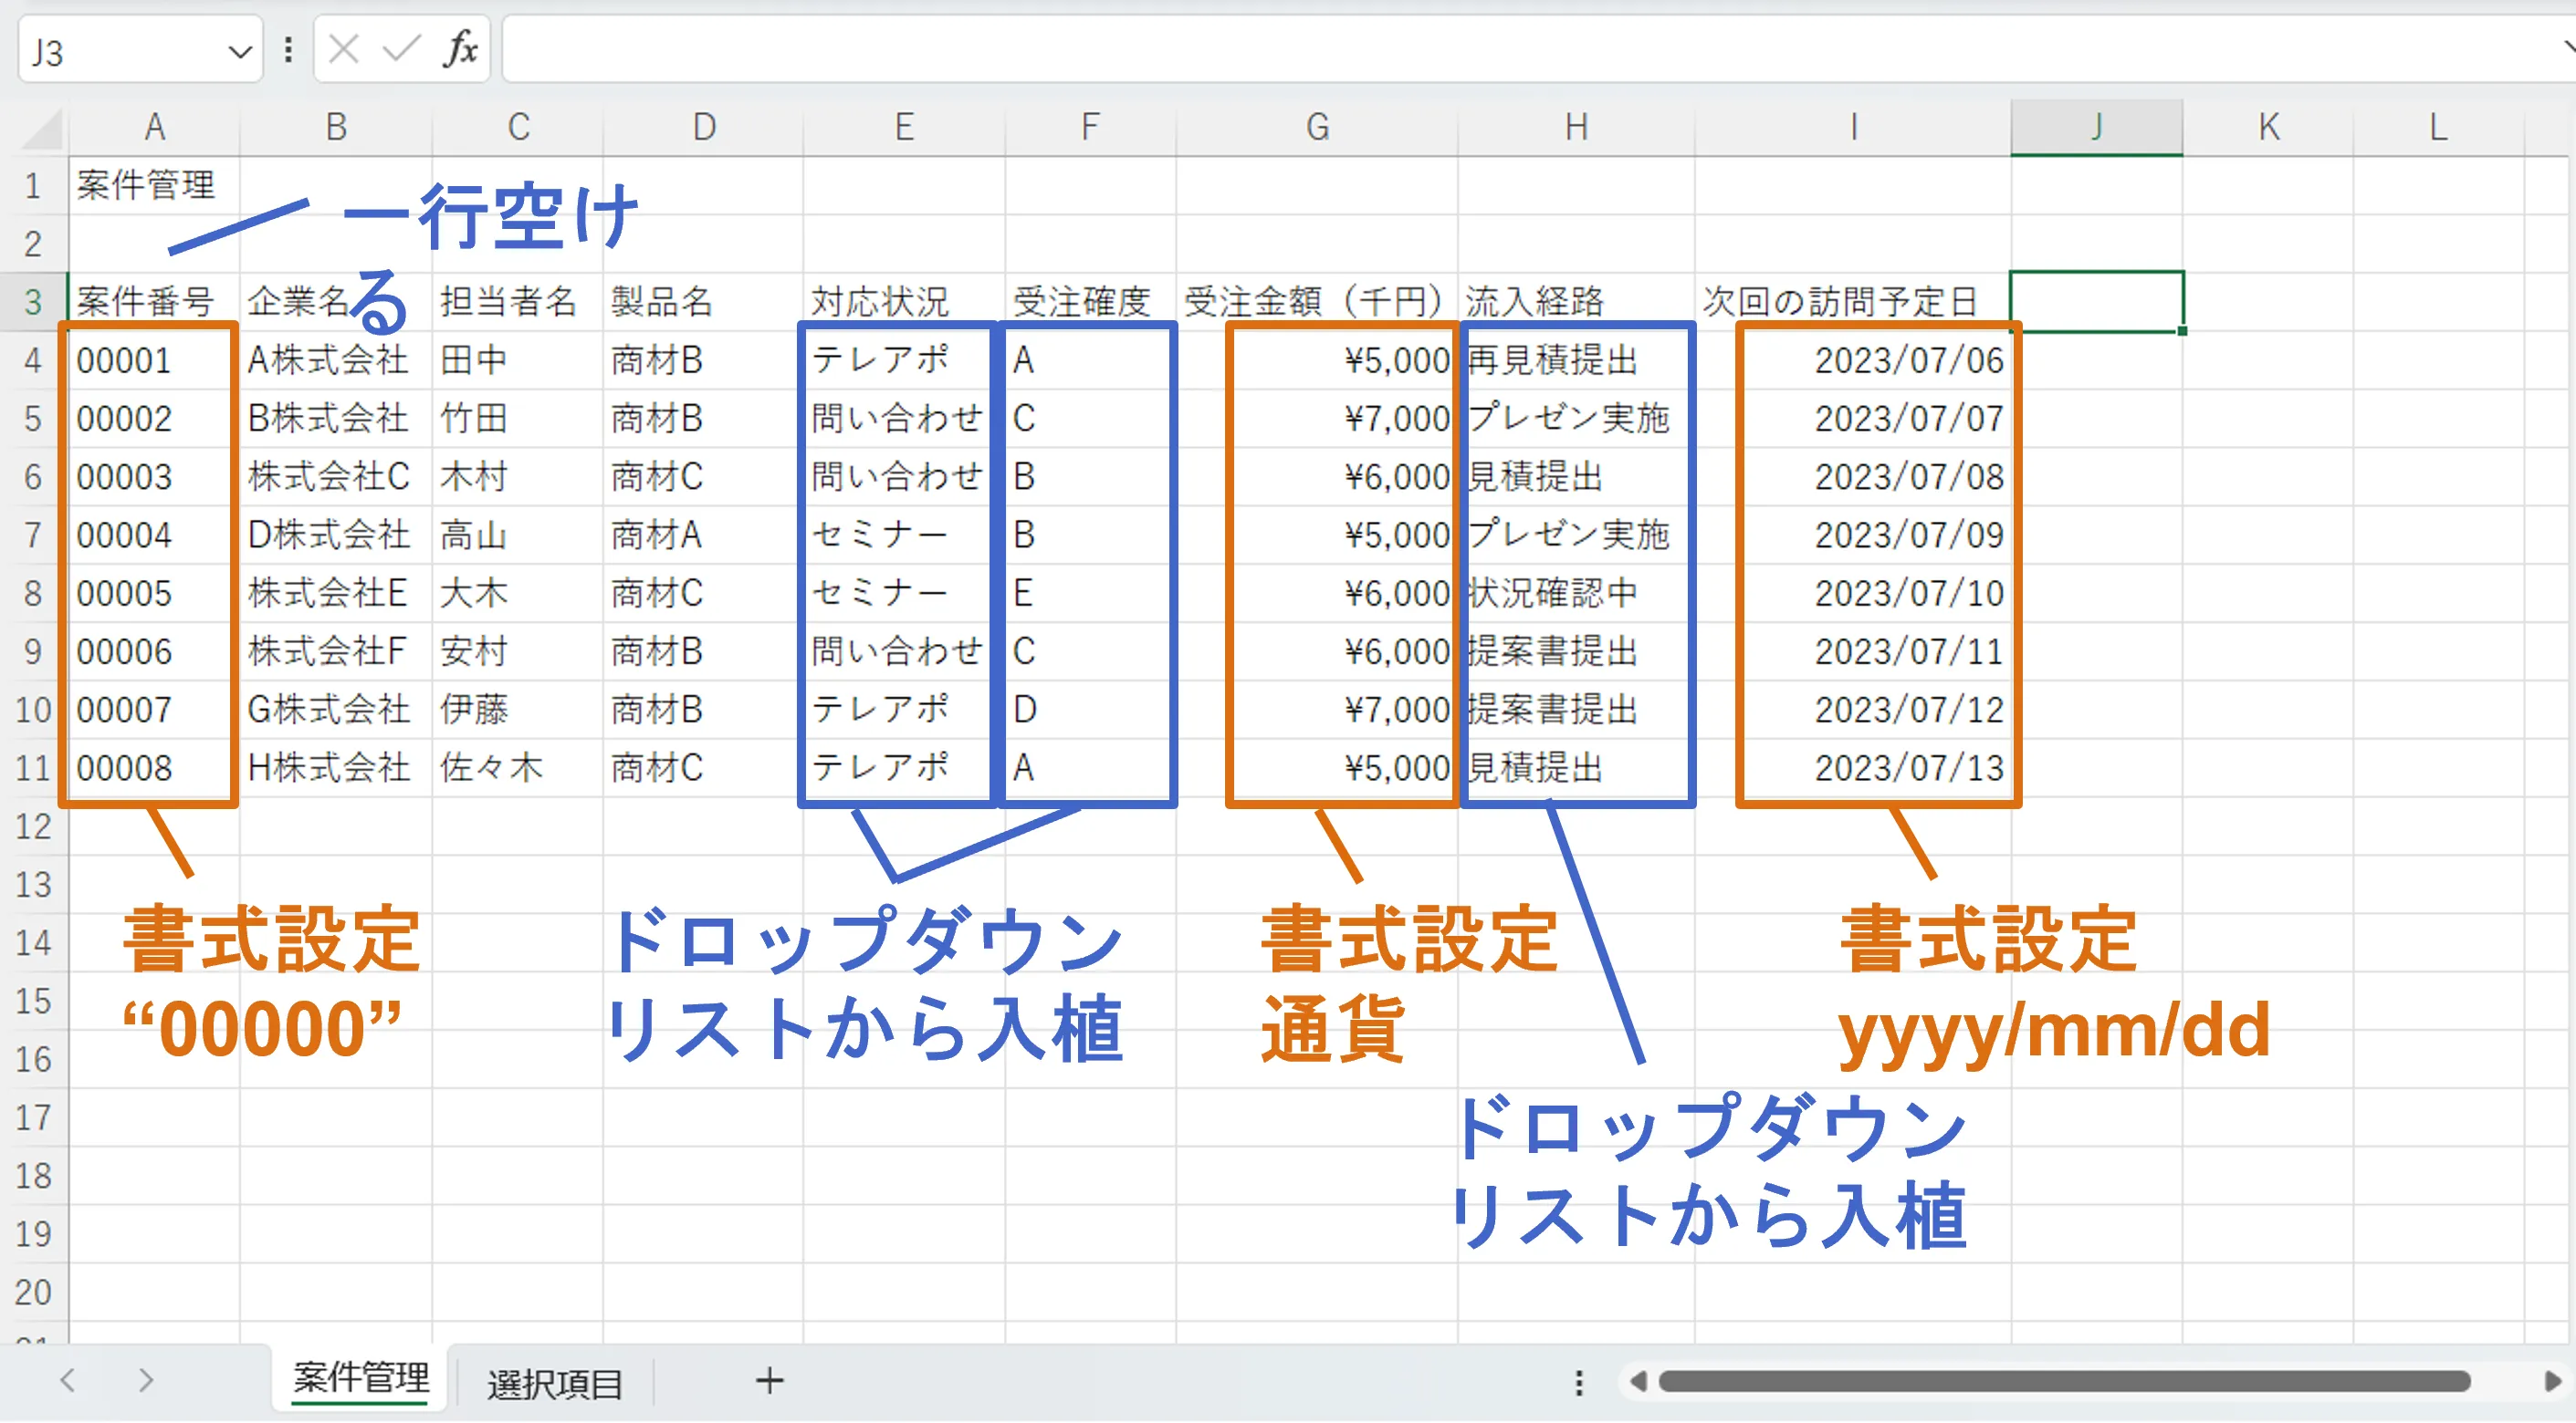Select the 案件管理 sheet tab

click(361, 1379)
